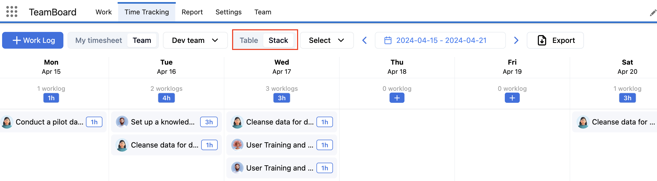
Task: Expand the Dev team dropdown
Action: pos(195,40)
